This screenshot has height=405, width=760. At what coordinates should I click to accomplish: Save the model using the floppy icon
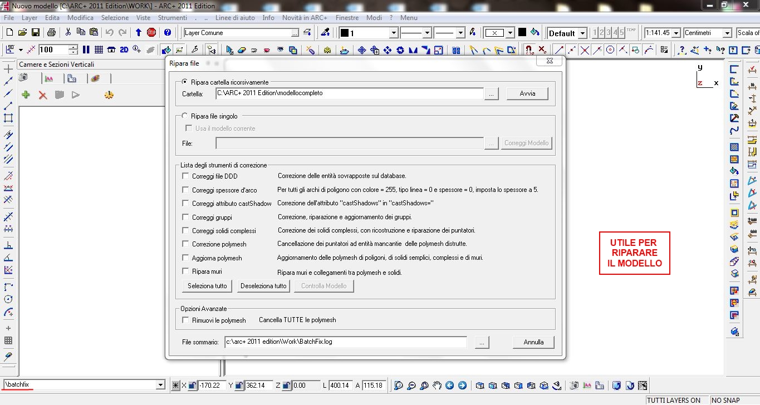36,33
